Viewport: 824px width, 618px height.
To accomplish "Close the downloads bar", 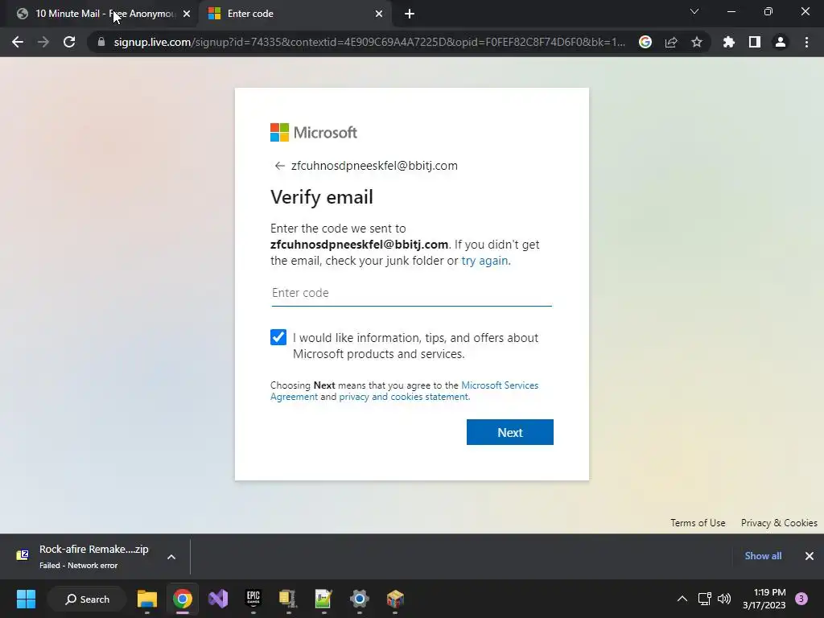I will [810, 556].
